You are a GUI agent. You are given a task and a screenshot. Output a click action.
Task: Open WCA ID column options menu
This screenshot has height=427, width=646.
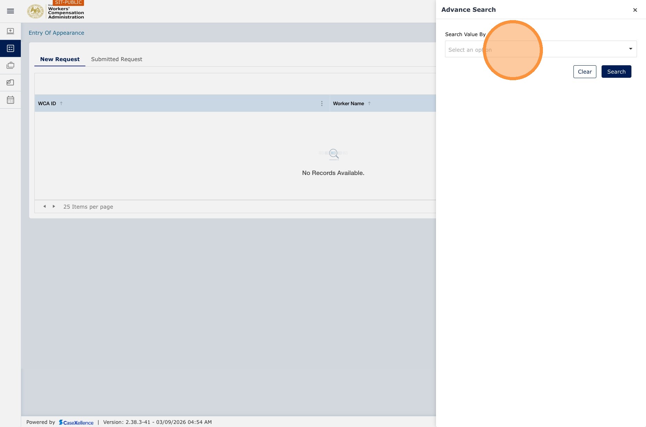pyautogui.click(x=322, y=103)
